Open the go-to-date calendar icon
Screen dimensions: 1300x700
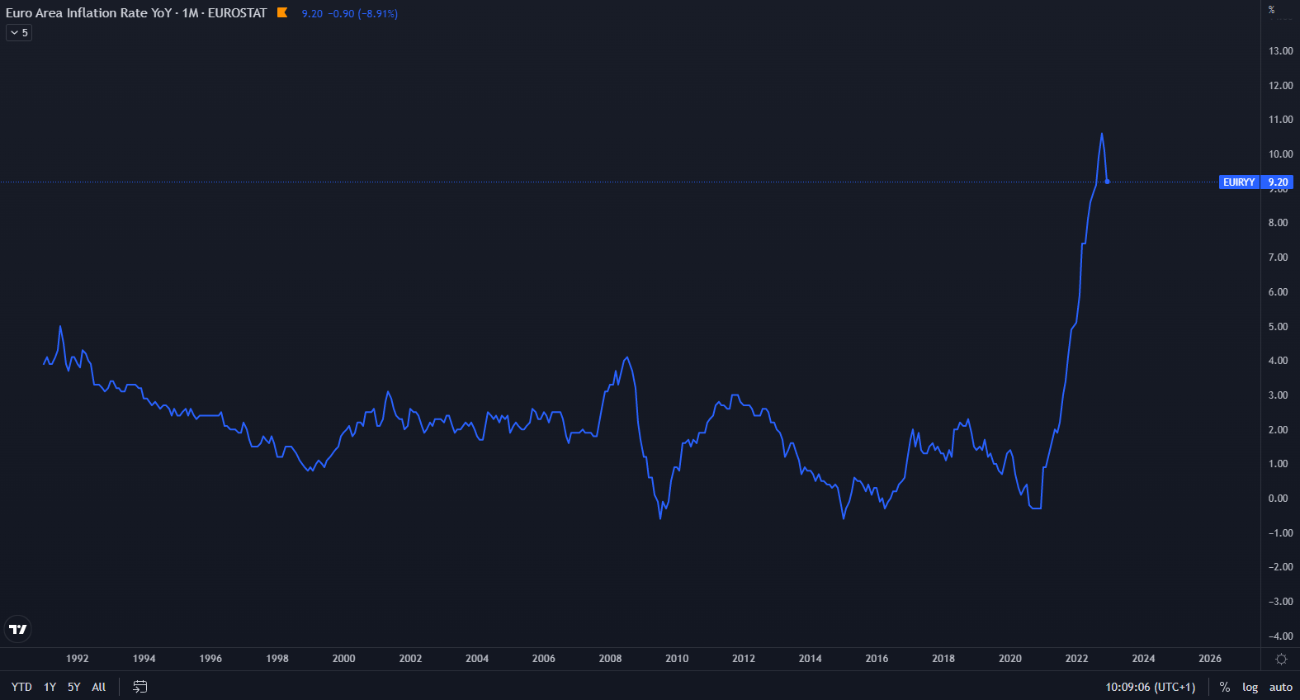(139, 687)
